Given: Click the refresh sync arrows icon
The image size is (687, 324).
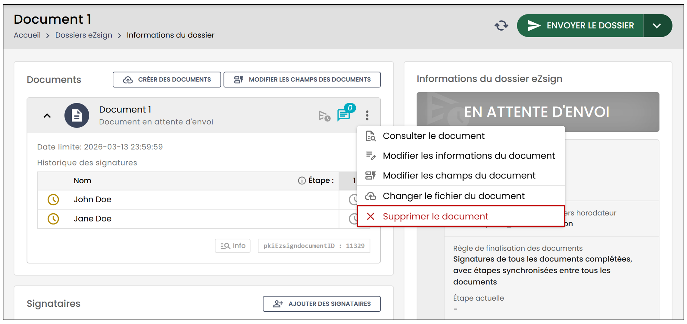Looking at the screenshot, I should click(x=501, y=25).
